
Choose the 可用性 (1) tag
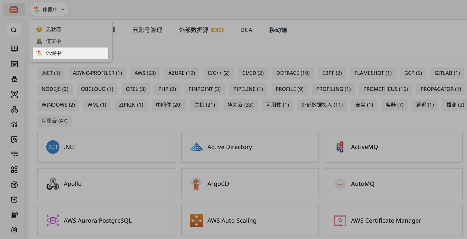tap(278, 105)
